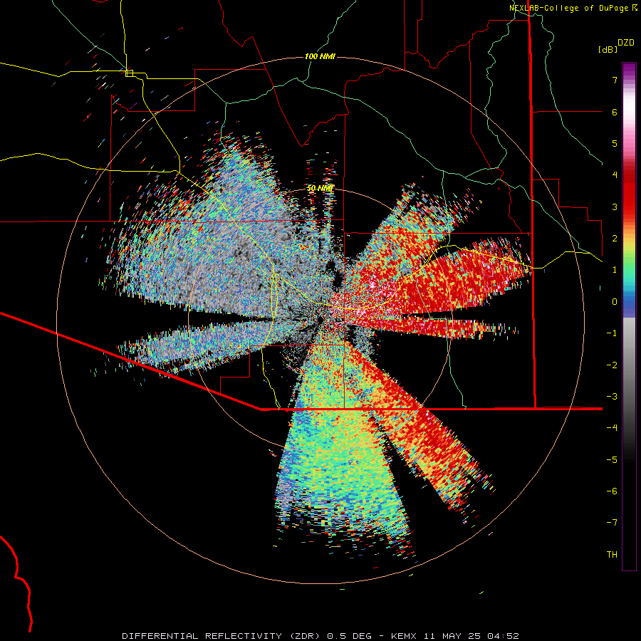Click the 6 value on color scale

click(x=615, y=112)
